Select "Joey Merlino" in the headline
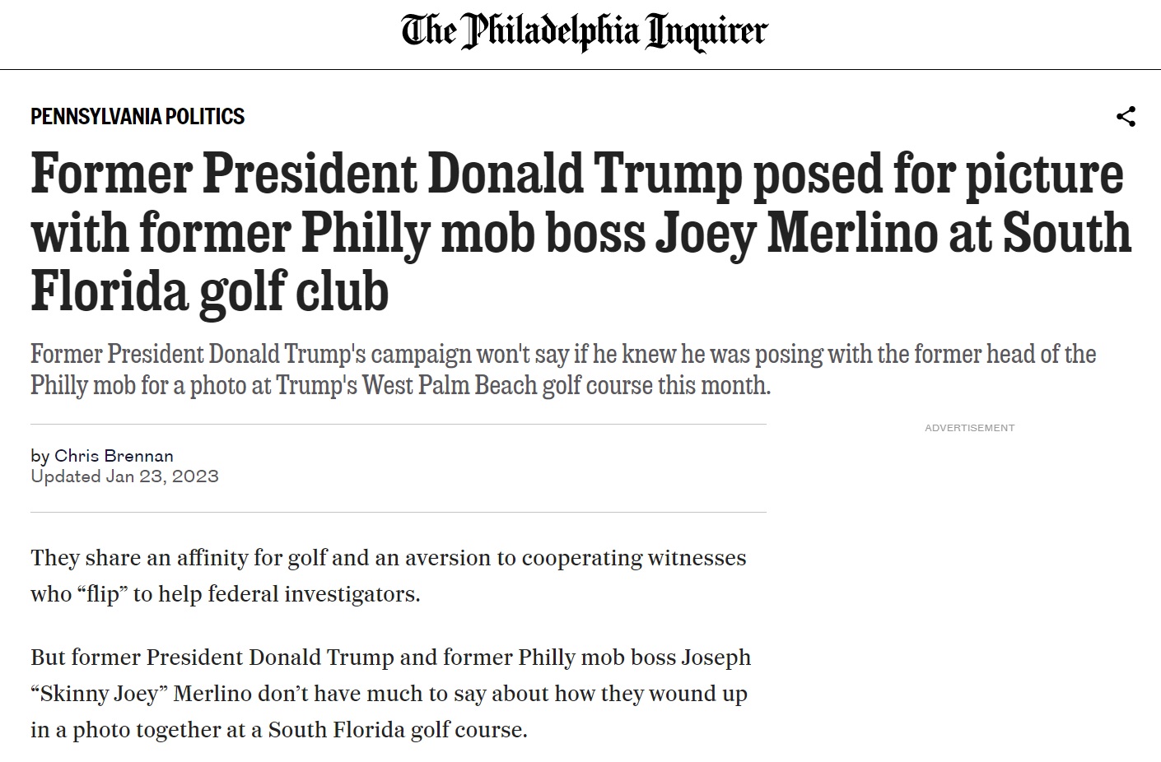The image size is (1161, 762). coord(795,233)
